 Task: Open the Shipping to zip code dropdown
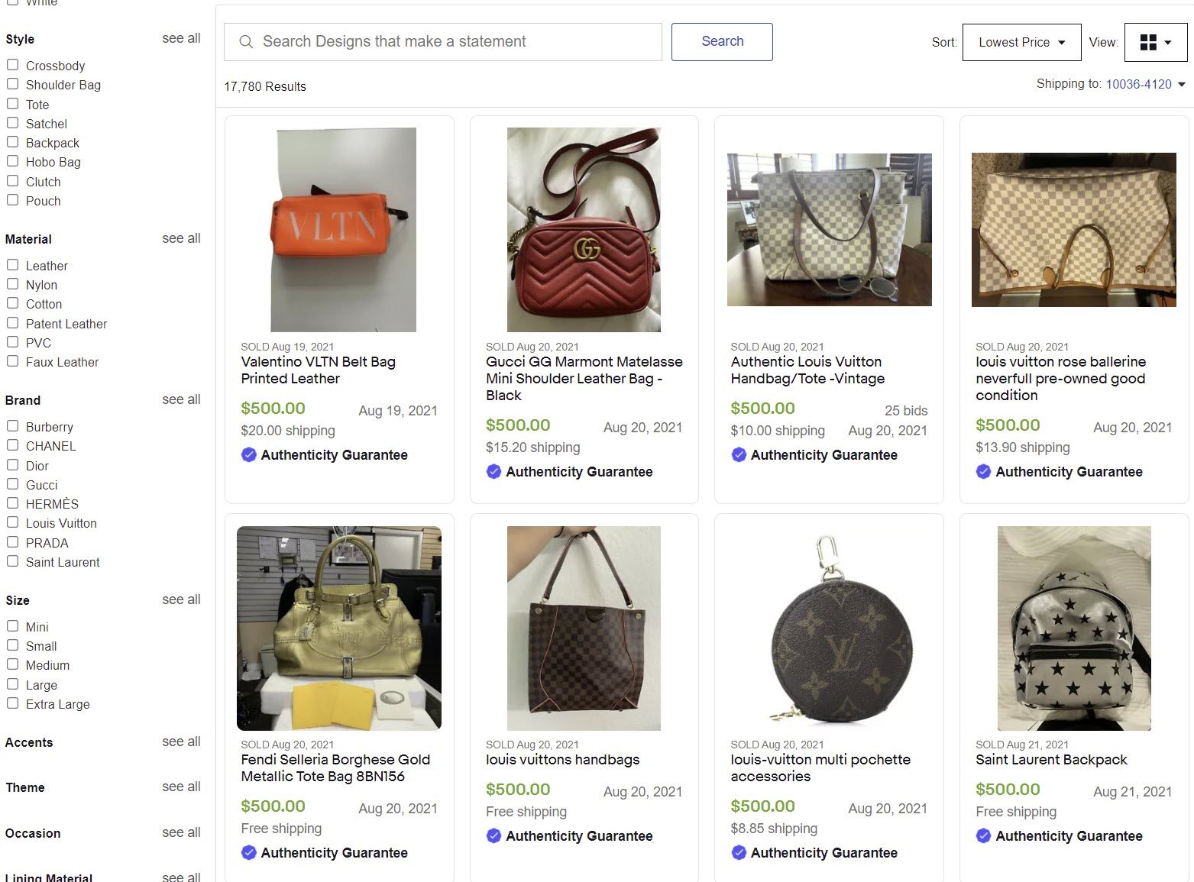coord(1145,84)
